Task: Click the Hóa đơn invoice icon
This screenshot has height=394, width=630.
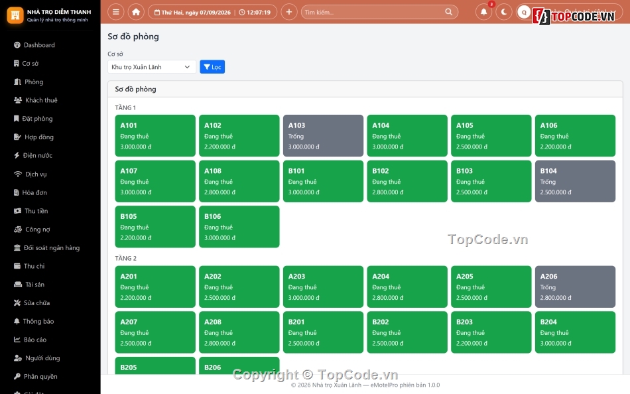Action: coord(16,192)
